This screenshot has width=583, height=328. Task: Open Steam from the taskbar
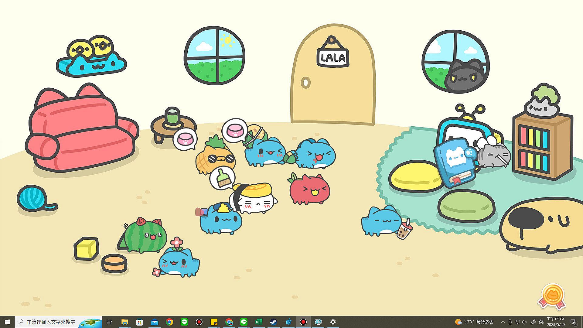pyautogui.click(x=273, y=322)
